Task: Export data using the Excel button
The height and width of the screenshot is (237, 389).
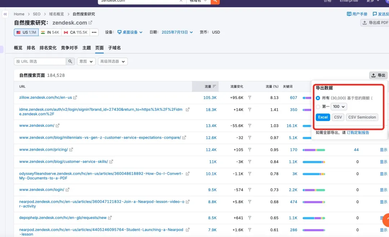Action: coord(323,117)
